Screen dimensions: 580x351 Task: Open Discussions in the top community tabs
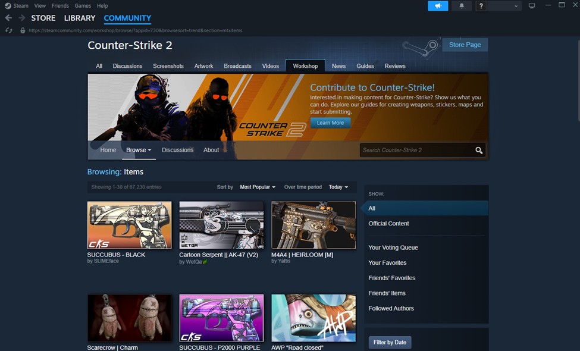[128, 66]
